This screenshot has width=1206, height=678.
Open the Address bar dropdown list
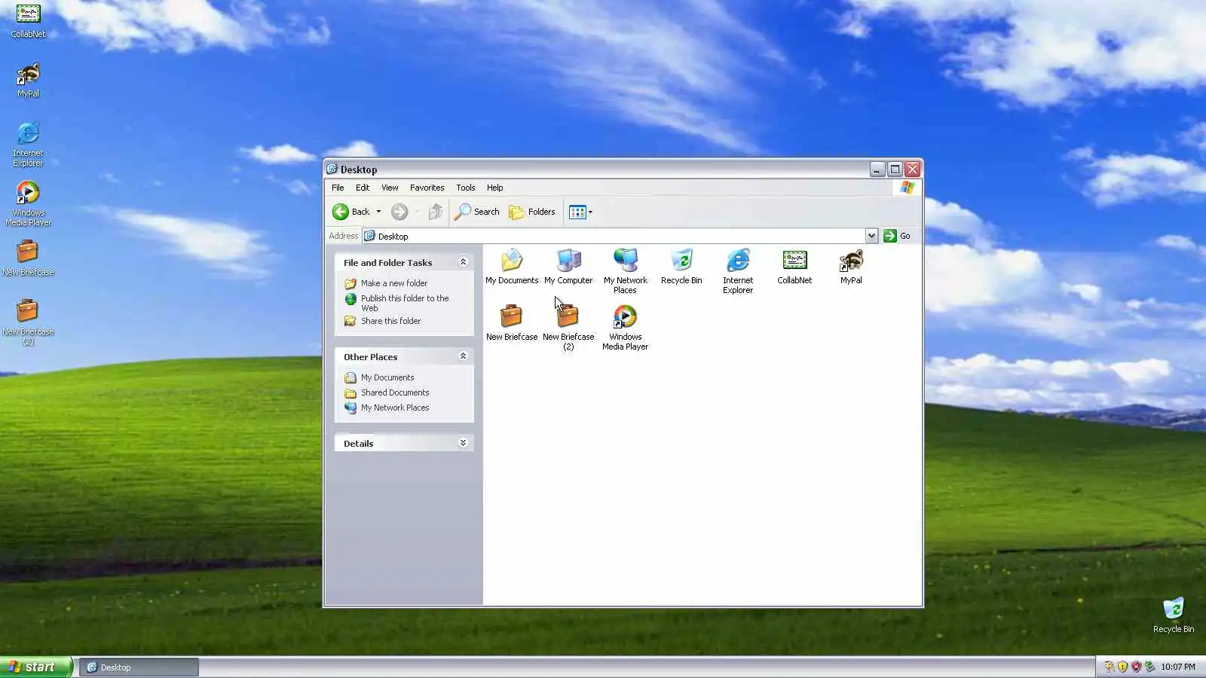click(x=871, y=236)
